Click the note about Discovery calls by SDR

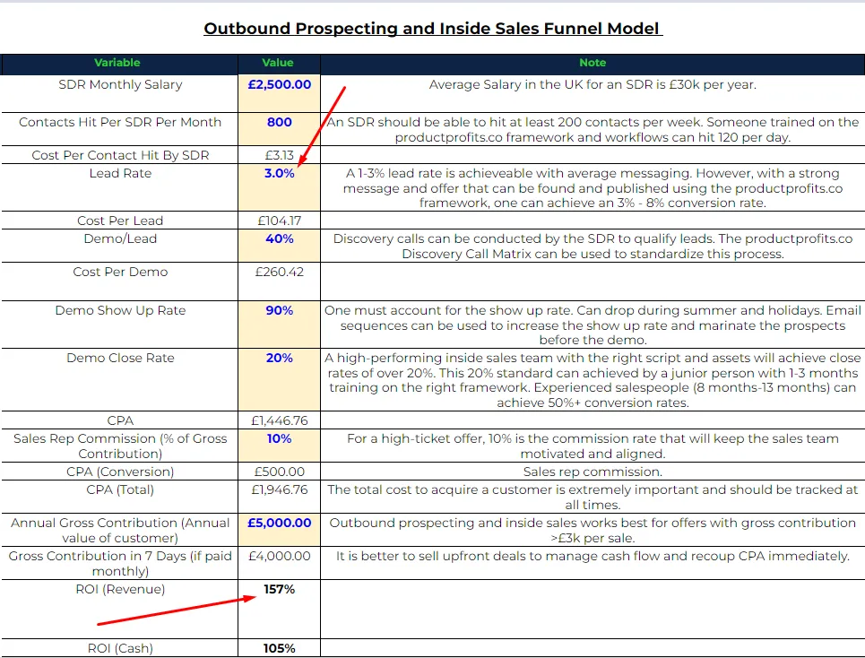593,246
